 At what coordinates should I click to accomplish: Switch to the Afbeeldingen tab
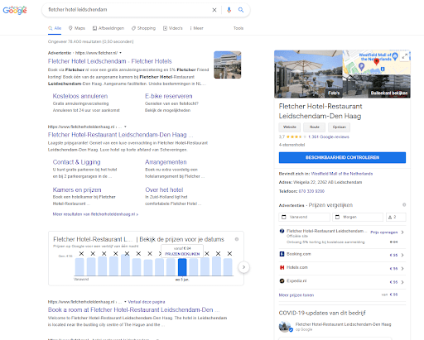(108, 28)
